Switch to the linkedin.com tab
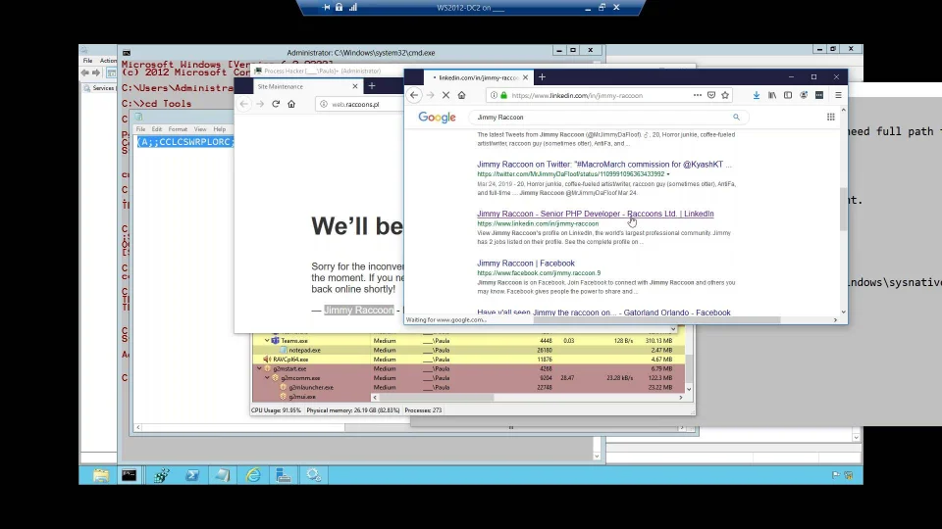This screenshot has height=529, width=942. pos(478,77)
